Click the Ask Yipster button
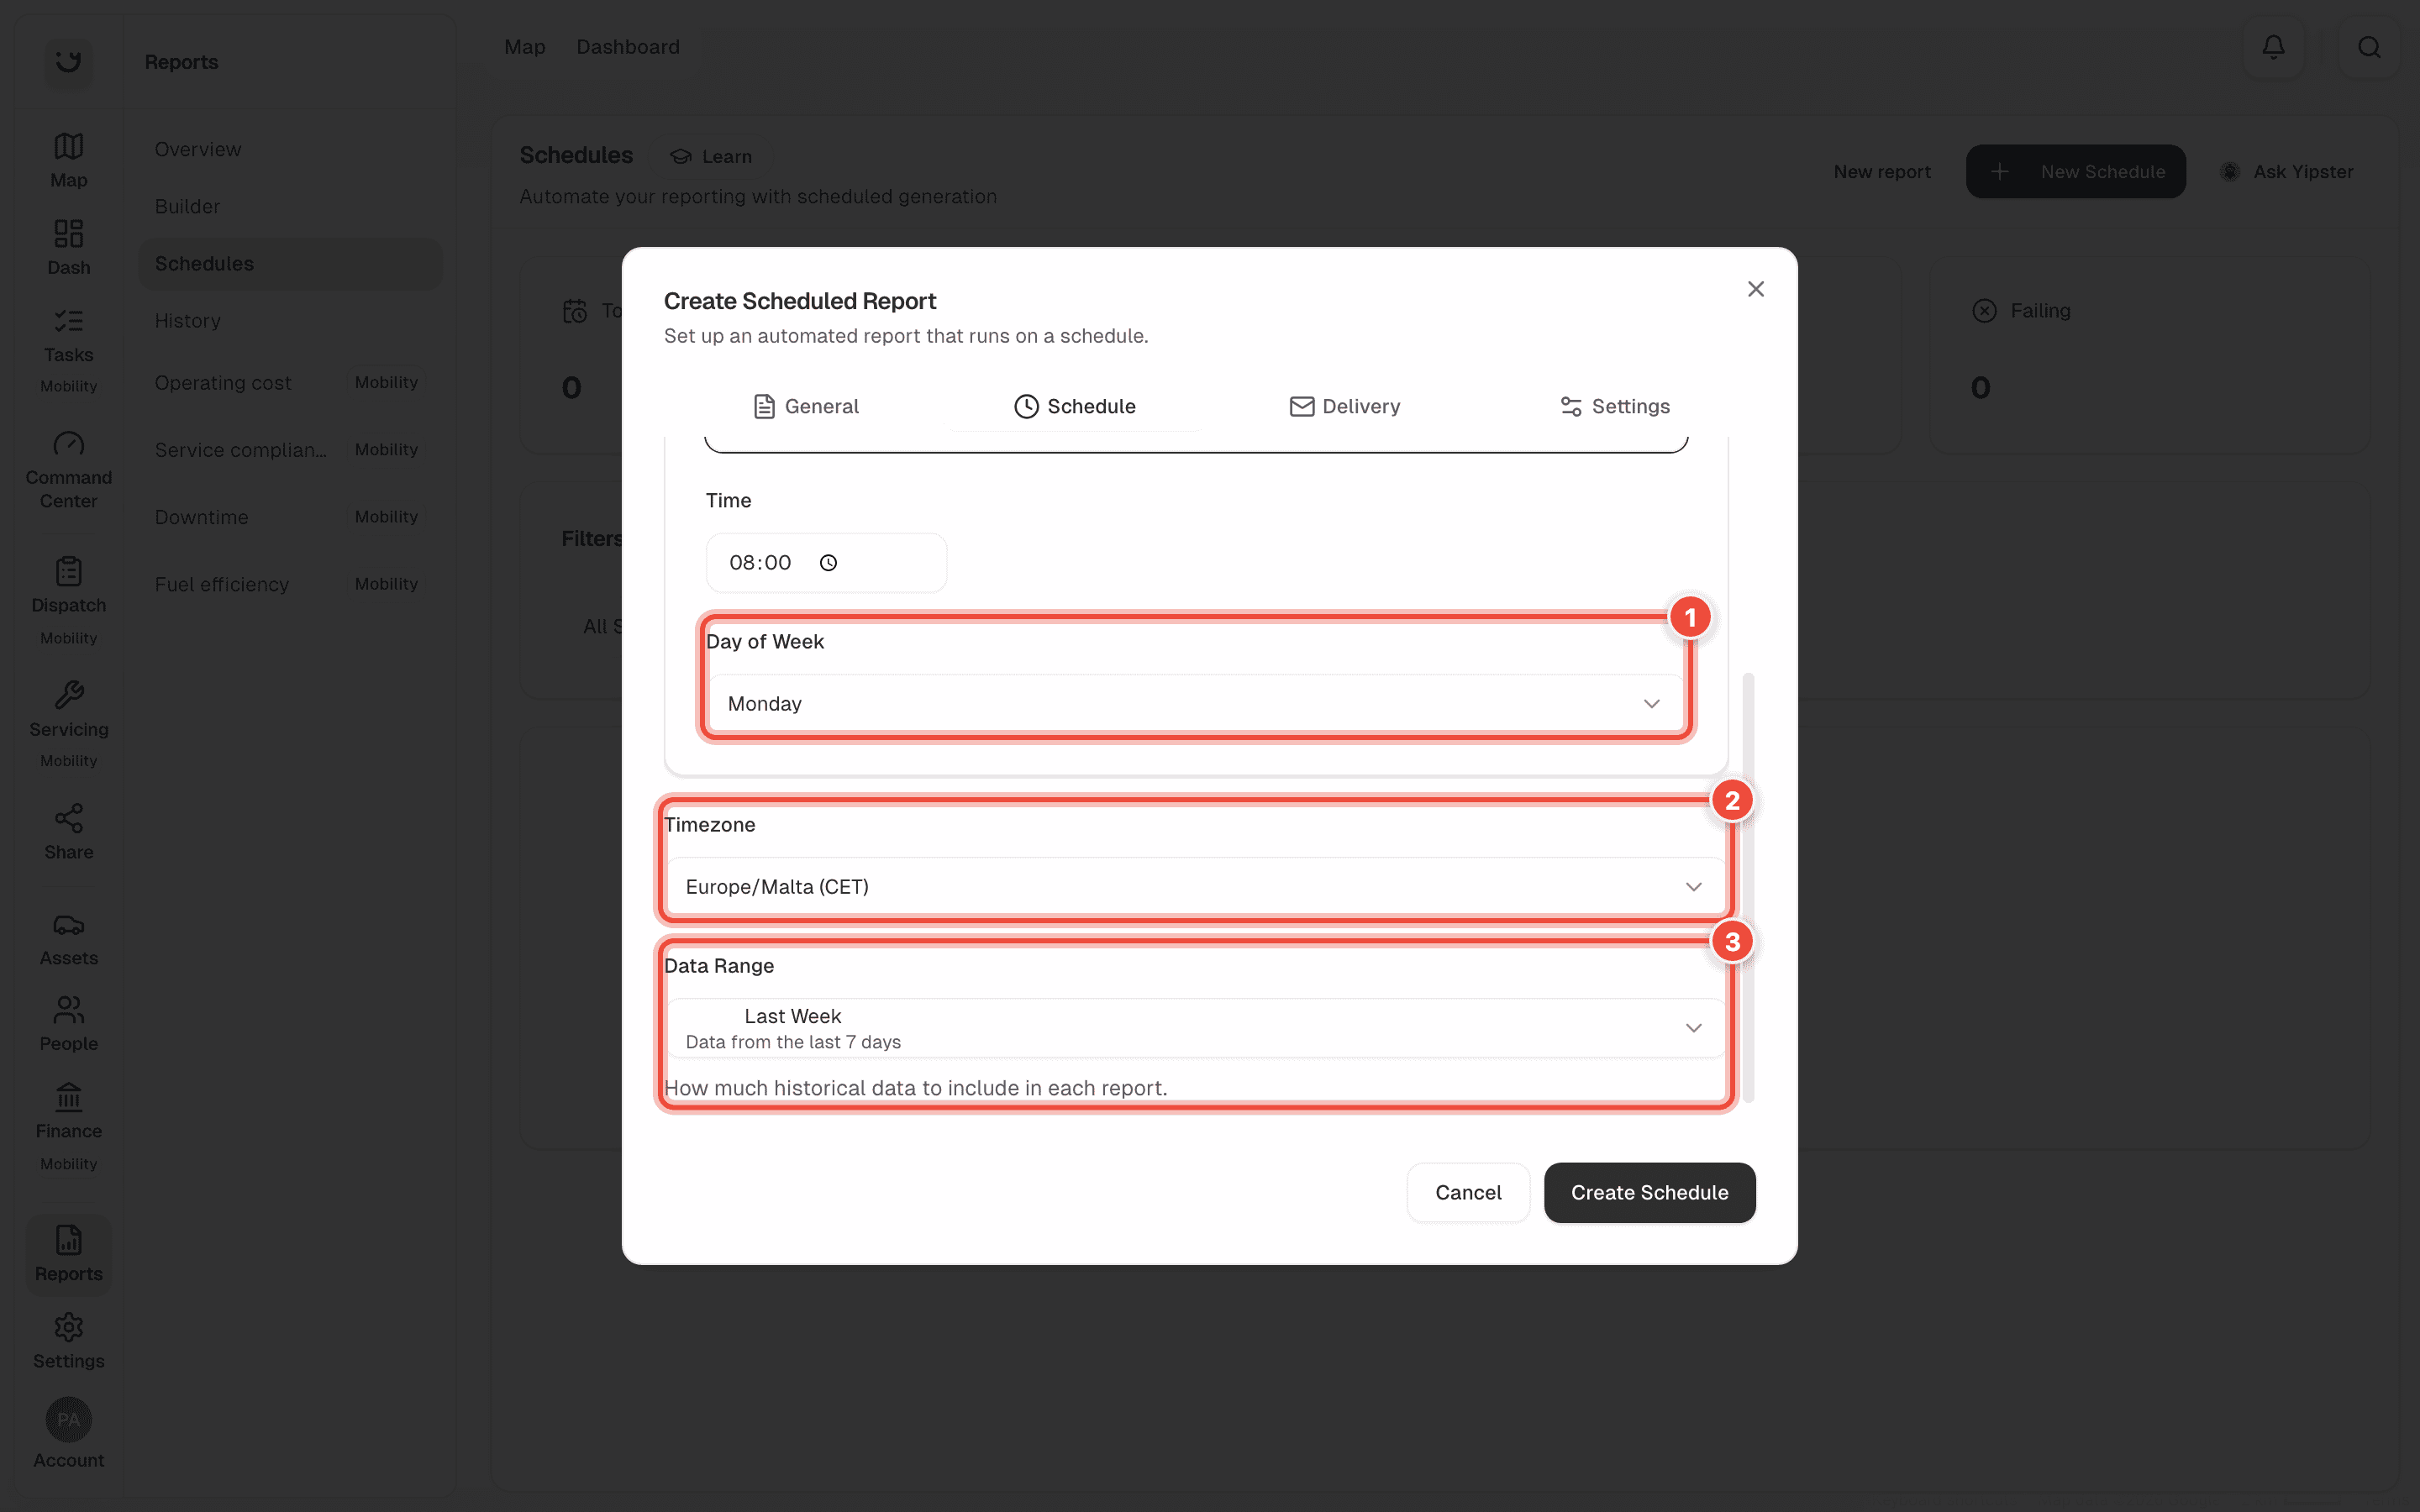Image resolution: width=2420 pixels, height=1512 pixels. coord(2287,171)
